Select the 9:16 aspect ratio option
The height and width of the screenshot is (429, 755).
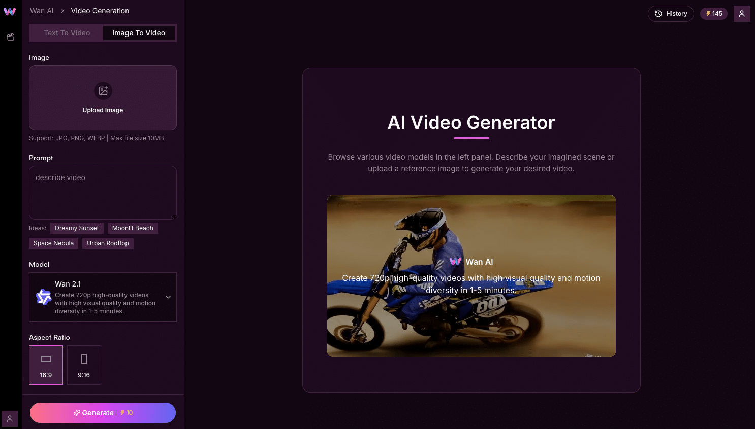[84, 365]
